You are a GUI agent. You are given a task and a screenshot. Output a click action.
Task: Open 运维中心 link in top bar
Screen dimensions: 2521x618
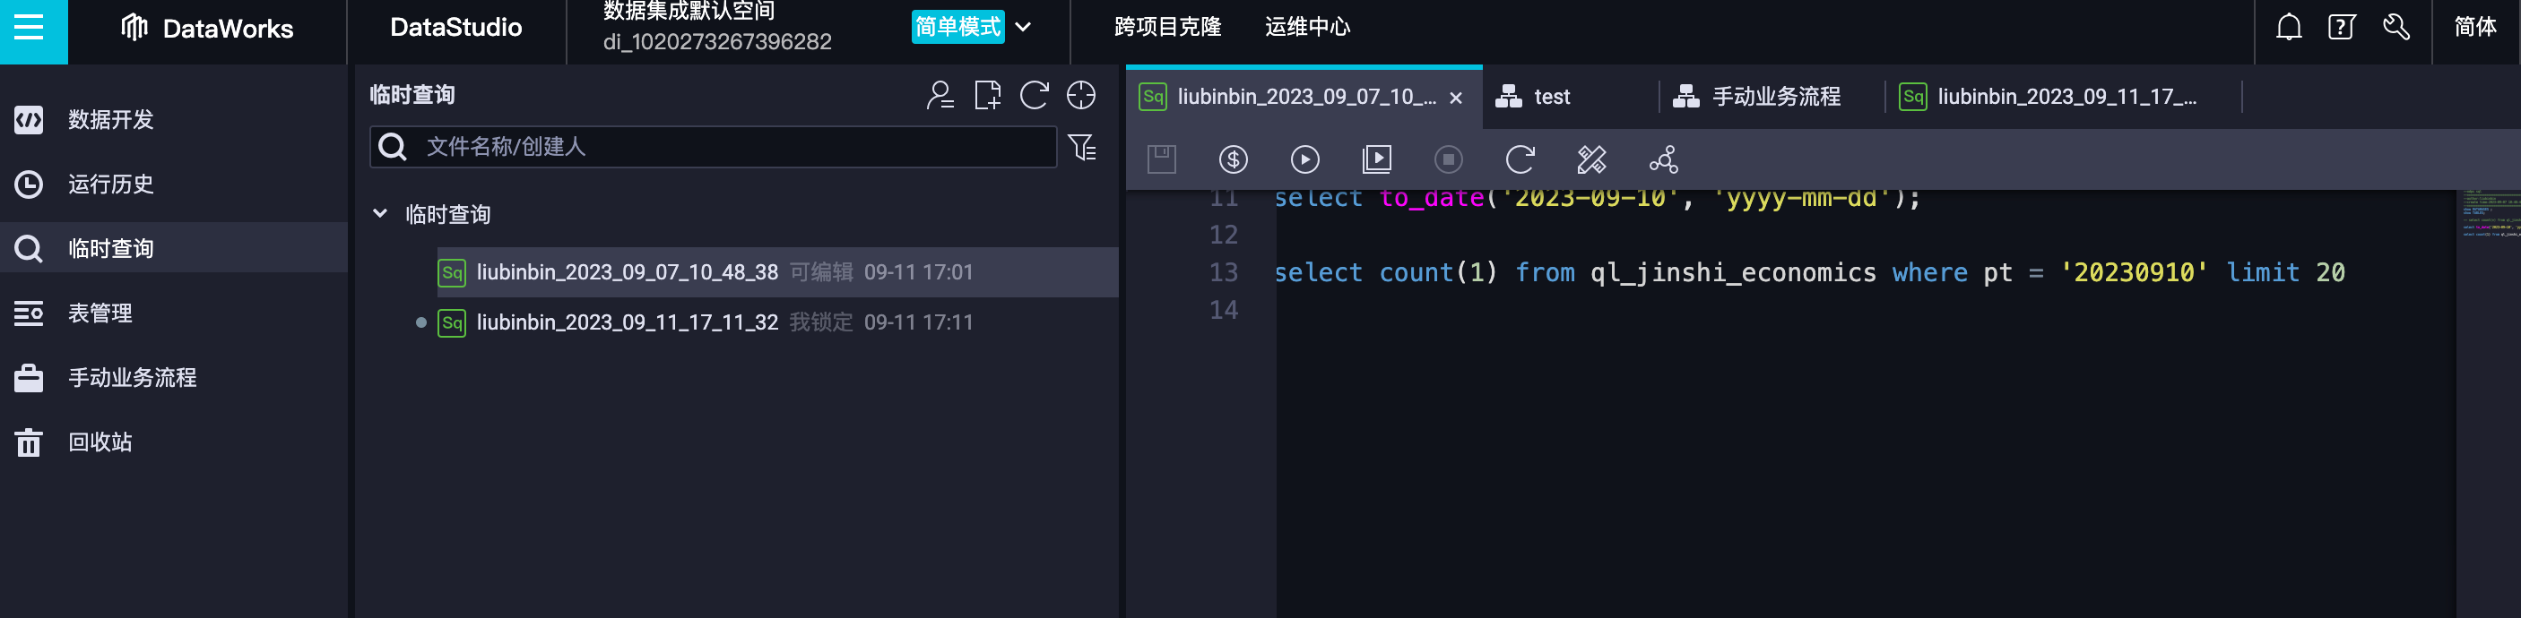tap(1306, 28)
